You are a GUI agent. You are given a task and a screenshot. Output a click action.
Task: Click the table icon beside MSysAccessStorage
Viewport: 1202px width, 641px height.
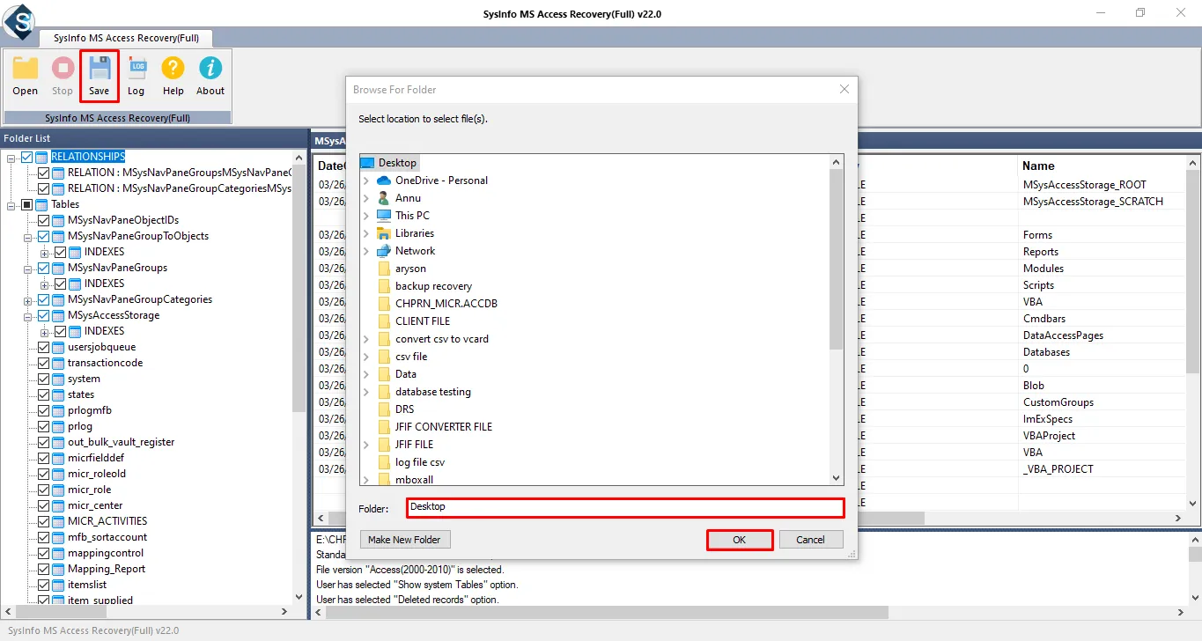(x=58, y=315)
